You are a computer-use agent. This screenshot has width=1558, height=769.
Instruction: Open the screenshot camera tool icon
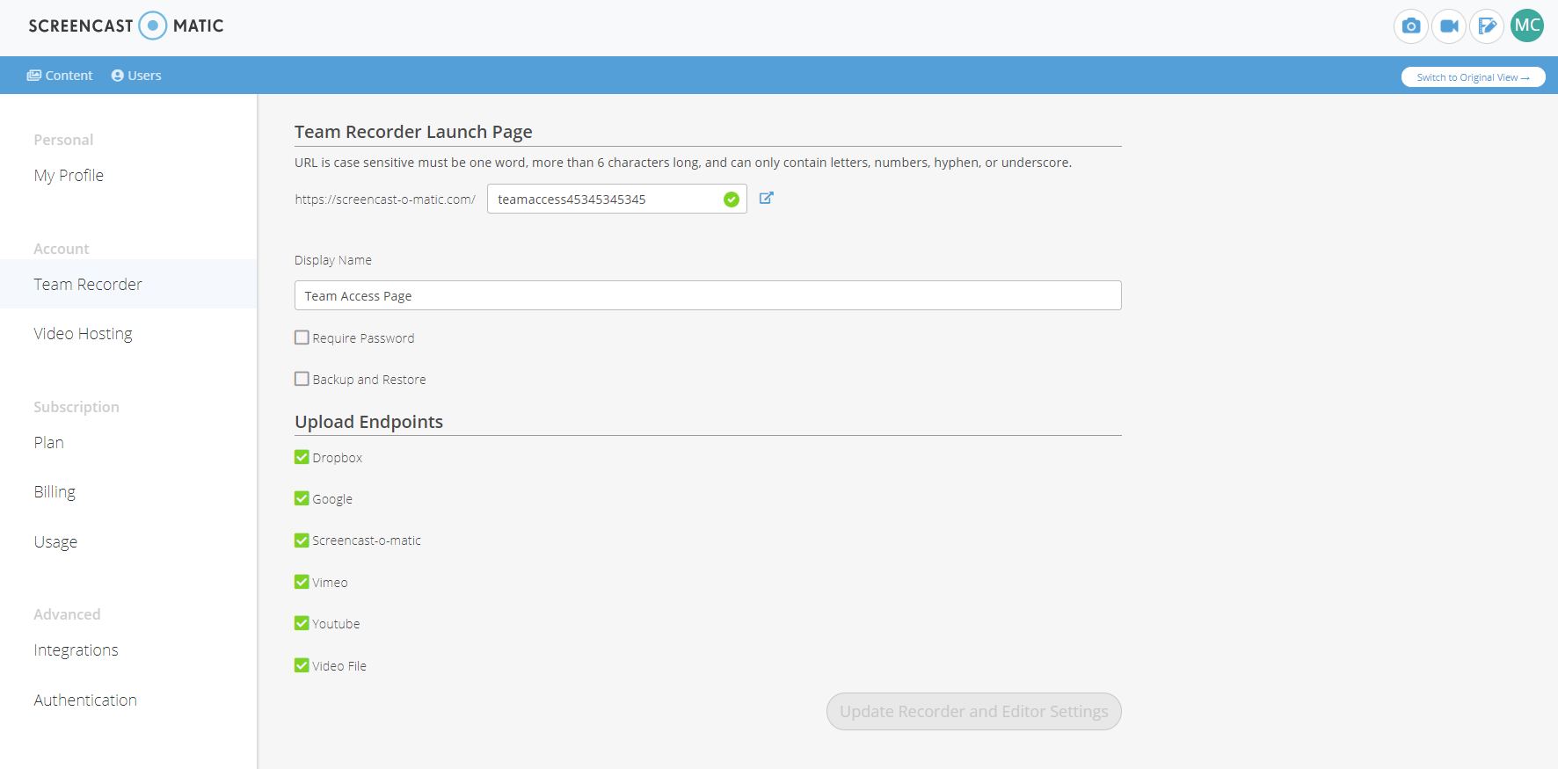tap(1411, 26)
